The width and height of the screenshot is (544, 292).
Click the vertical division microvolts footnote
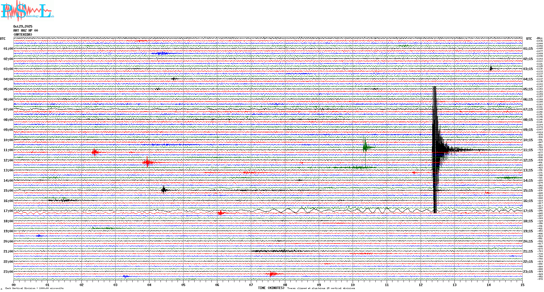point(34,288)
